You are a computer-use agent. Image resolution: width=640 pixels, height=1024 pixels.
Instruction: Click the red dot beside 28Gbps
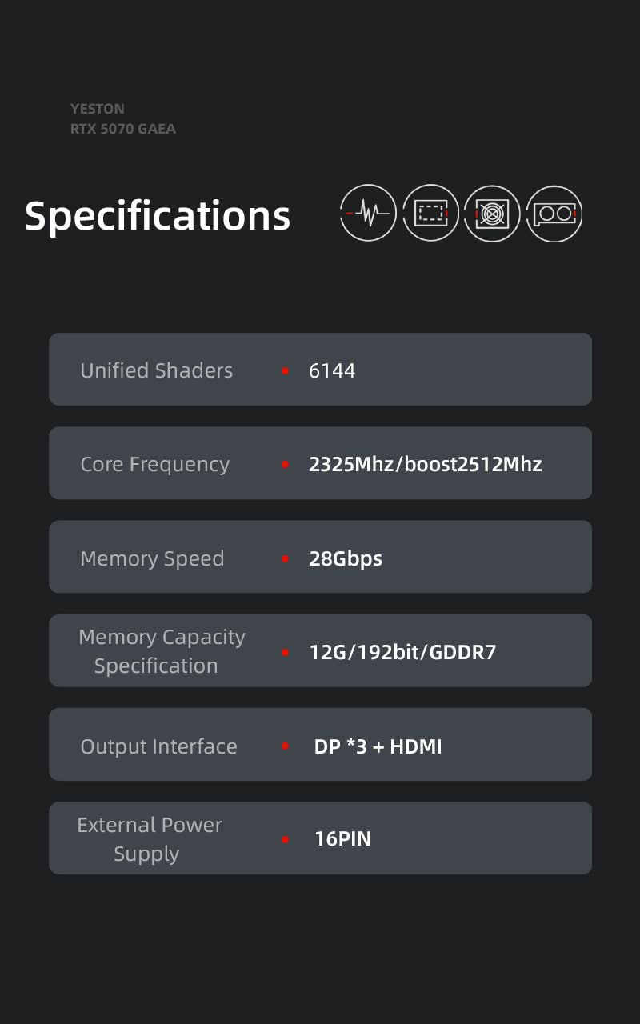pyautogui.click(x=286, y=559)
